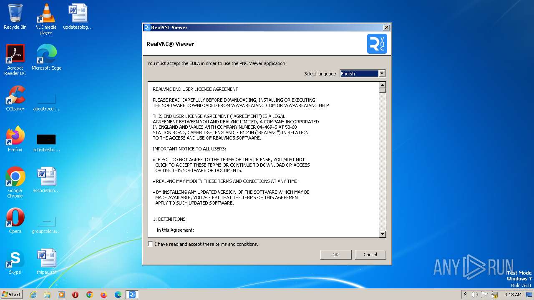Open the shipau.rtf document icon
534x300 pixels.
pyautogui.click(x=46, y=261)
